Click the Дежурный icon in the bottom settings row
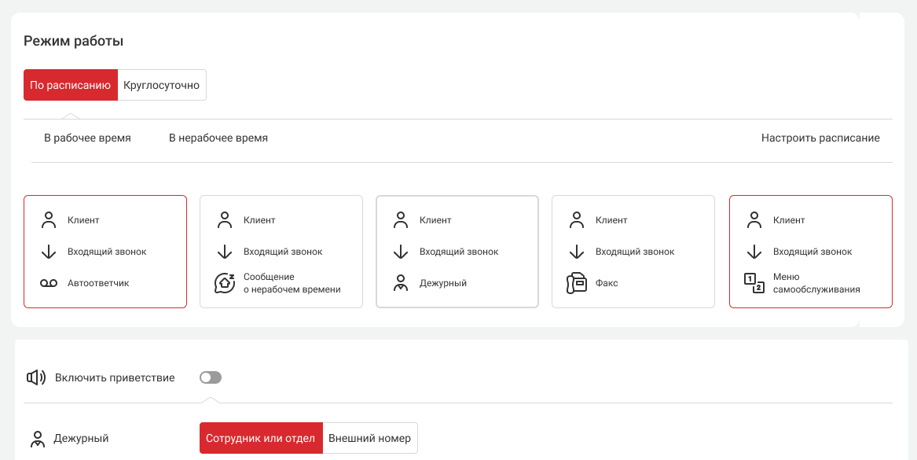 [x=37, y=439]
